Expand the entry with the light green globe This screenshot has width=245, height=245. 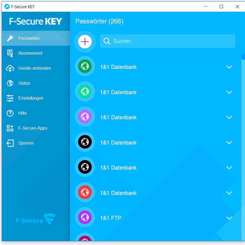pos(229,92)
